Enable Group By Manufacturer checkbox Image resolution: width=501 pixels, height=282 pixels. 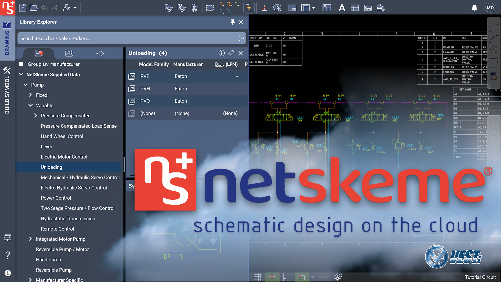coord(21,64)
